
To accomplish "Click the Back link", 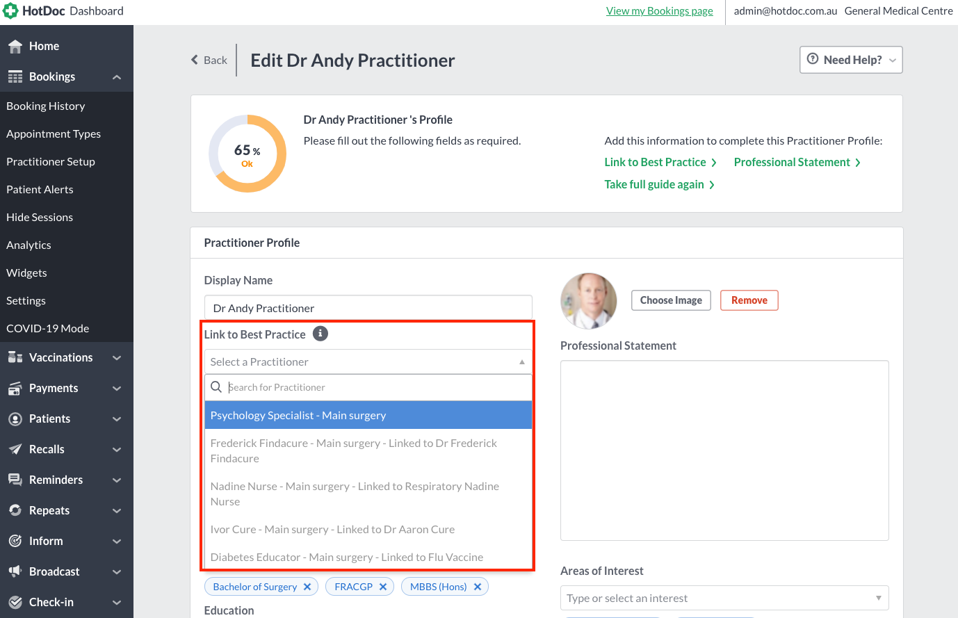I will tap(209, 60).
